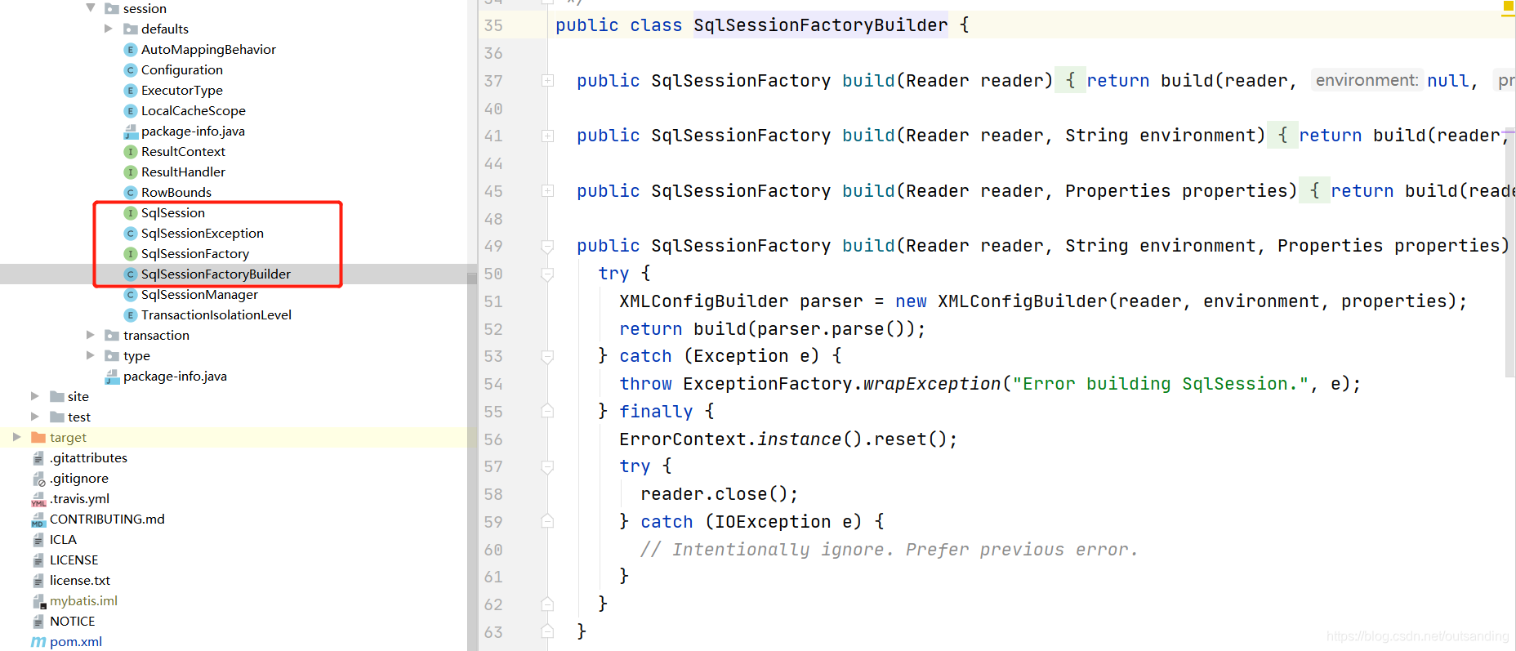Unfold the build method at line 45
Screen dimensions: 1516x651
pyautogui.click(x=548, y=191)
